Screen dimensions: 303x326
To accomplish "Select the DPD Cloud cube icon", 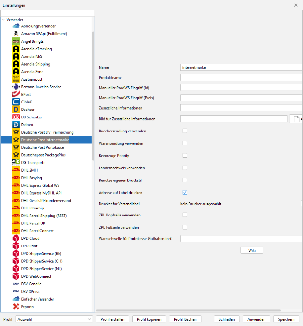I will coord(16,238).
